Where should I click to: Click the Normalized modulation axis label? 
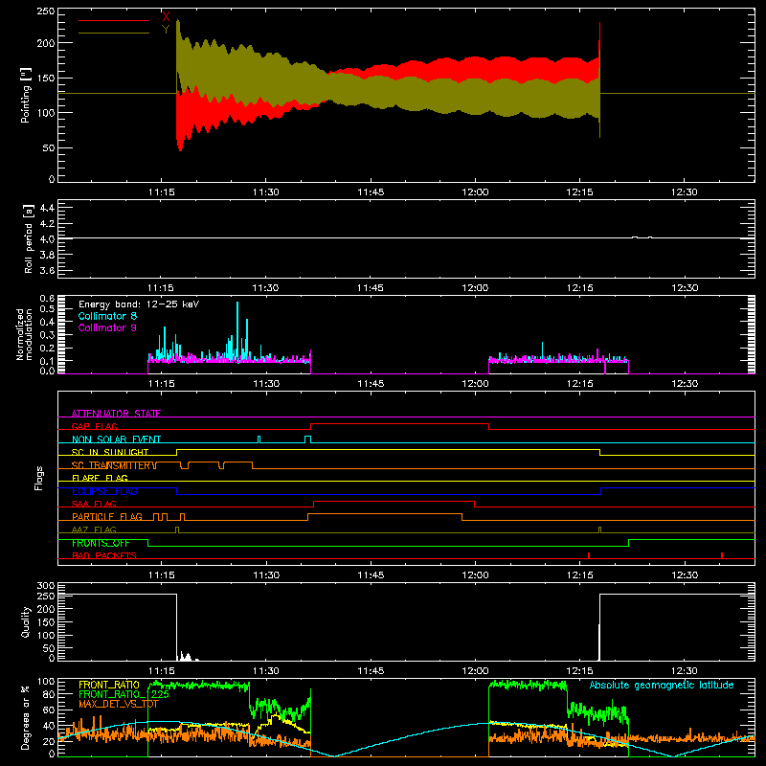coord(24,334)
